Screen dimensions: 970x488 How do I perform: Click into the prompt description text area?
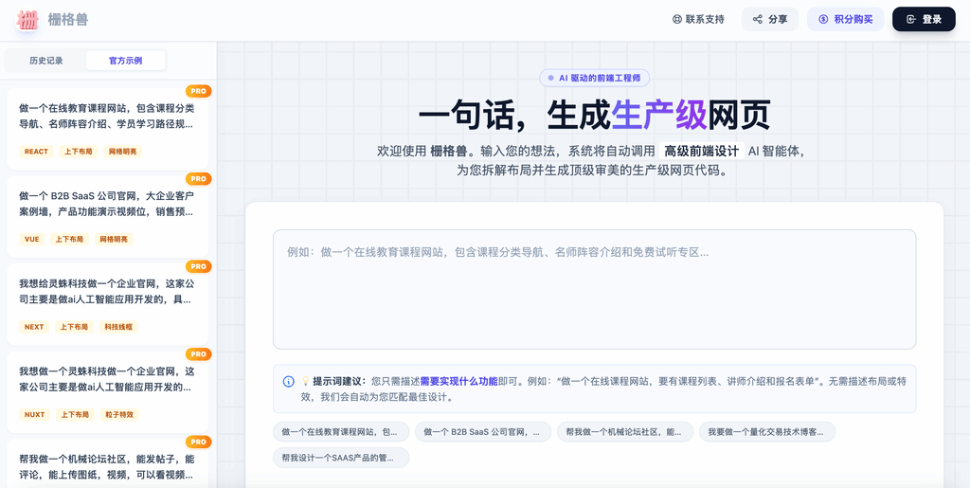[x=595, y=289]
